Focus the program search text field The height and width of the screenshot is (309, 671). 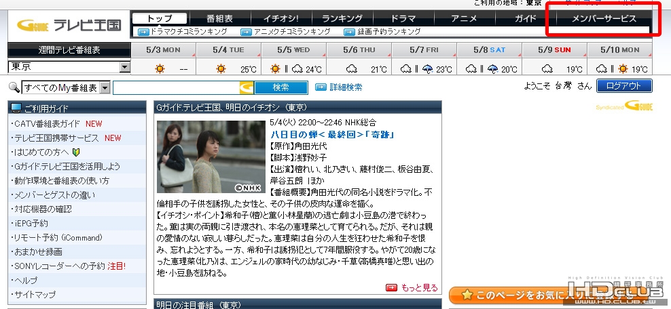[x=177, y=88]
